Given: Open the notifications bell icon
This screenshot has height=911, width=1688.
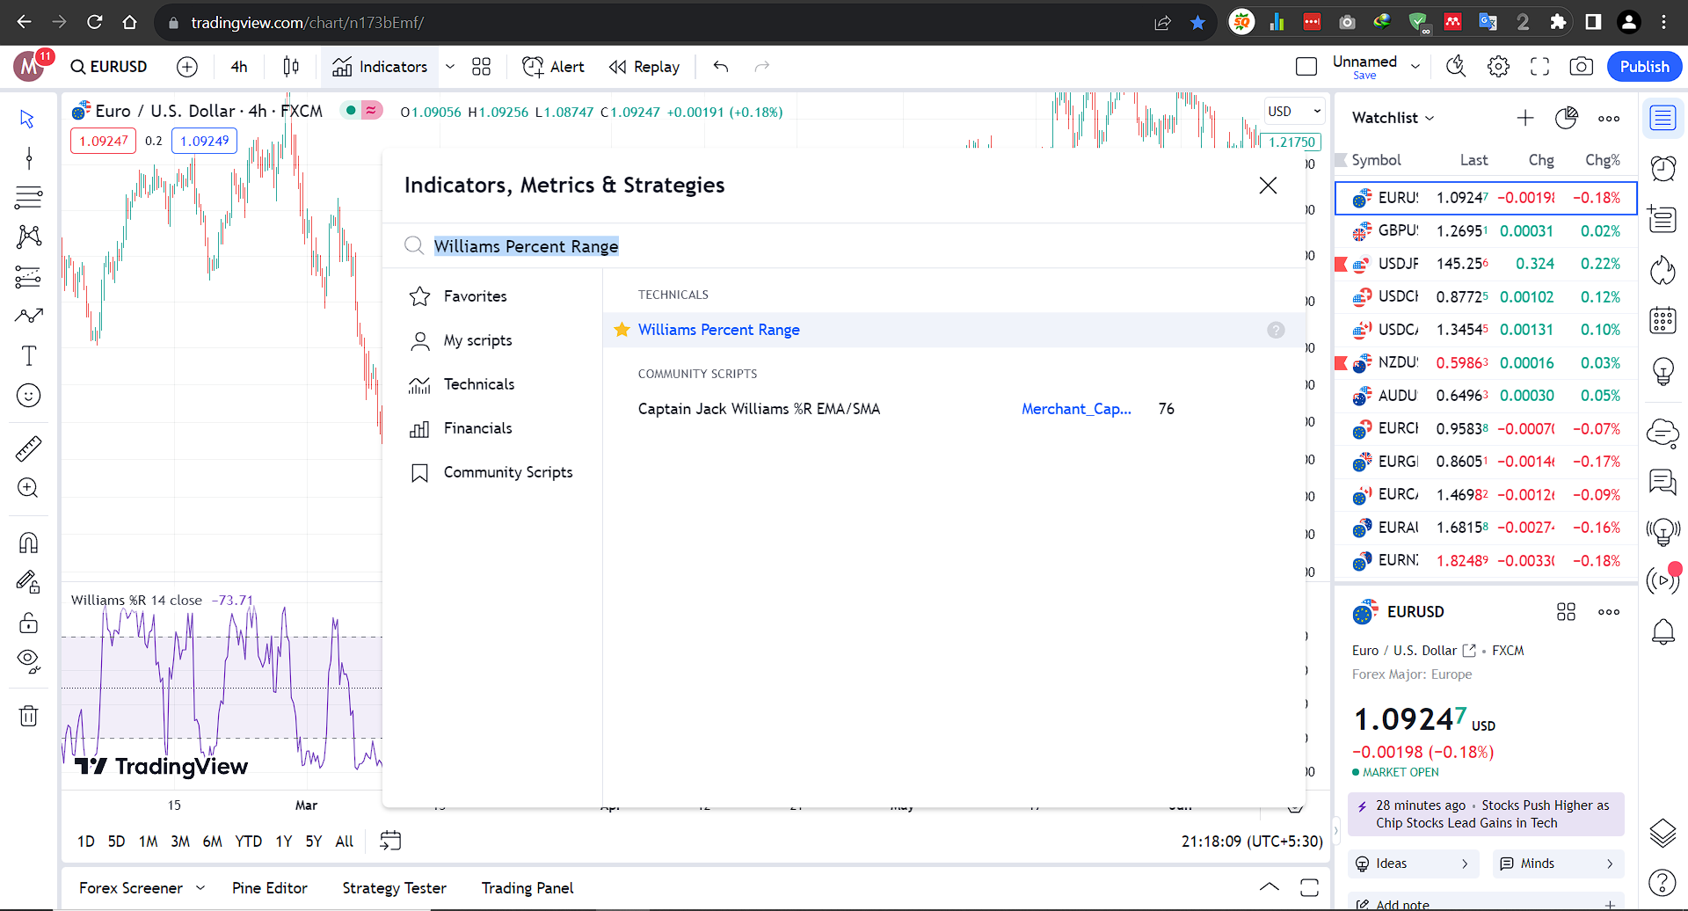Looking at the screenshot, I should point(1663,631).
